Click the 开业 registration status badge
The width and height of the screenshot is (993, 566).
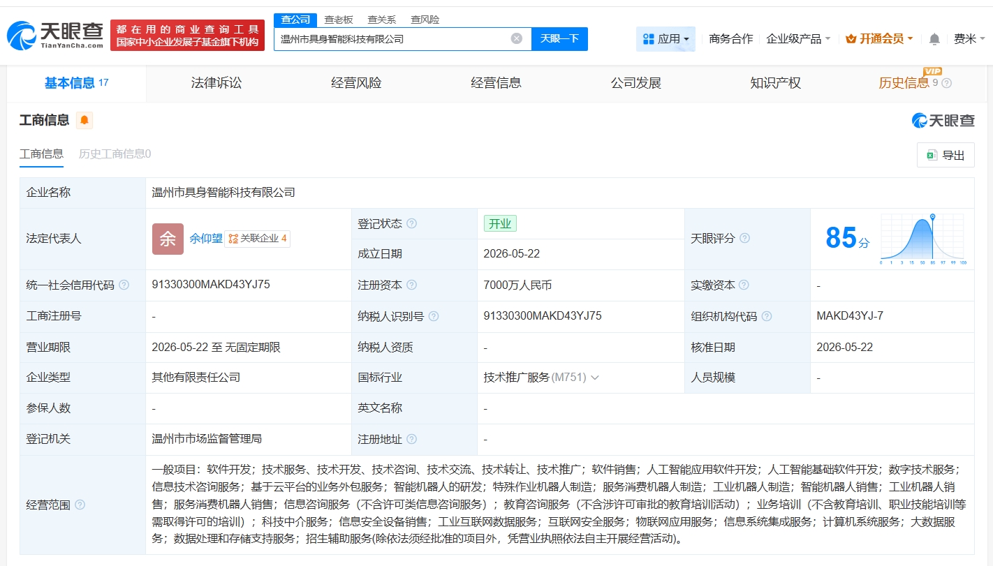pos(500,224)
